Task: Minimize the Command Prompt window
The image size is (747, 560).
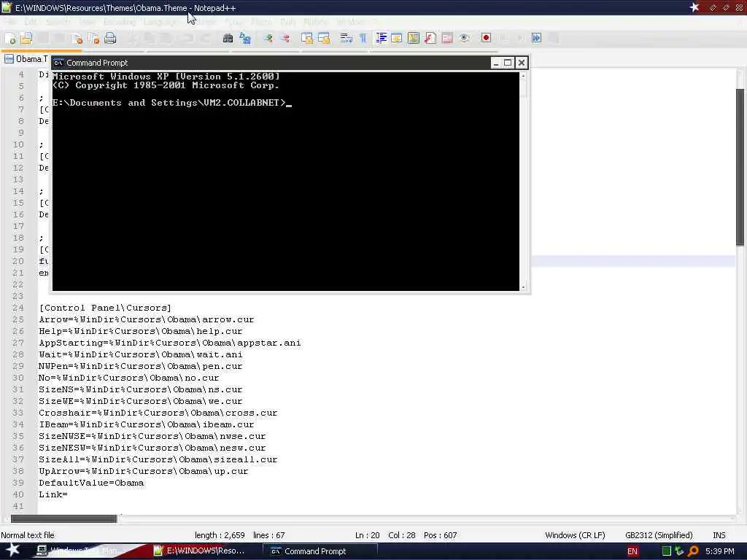Action: click(x=496, y=63)
